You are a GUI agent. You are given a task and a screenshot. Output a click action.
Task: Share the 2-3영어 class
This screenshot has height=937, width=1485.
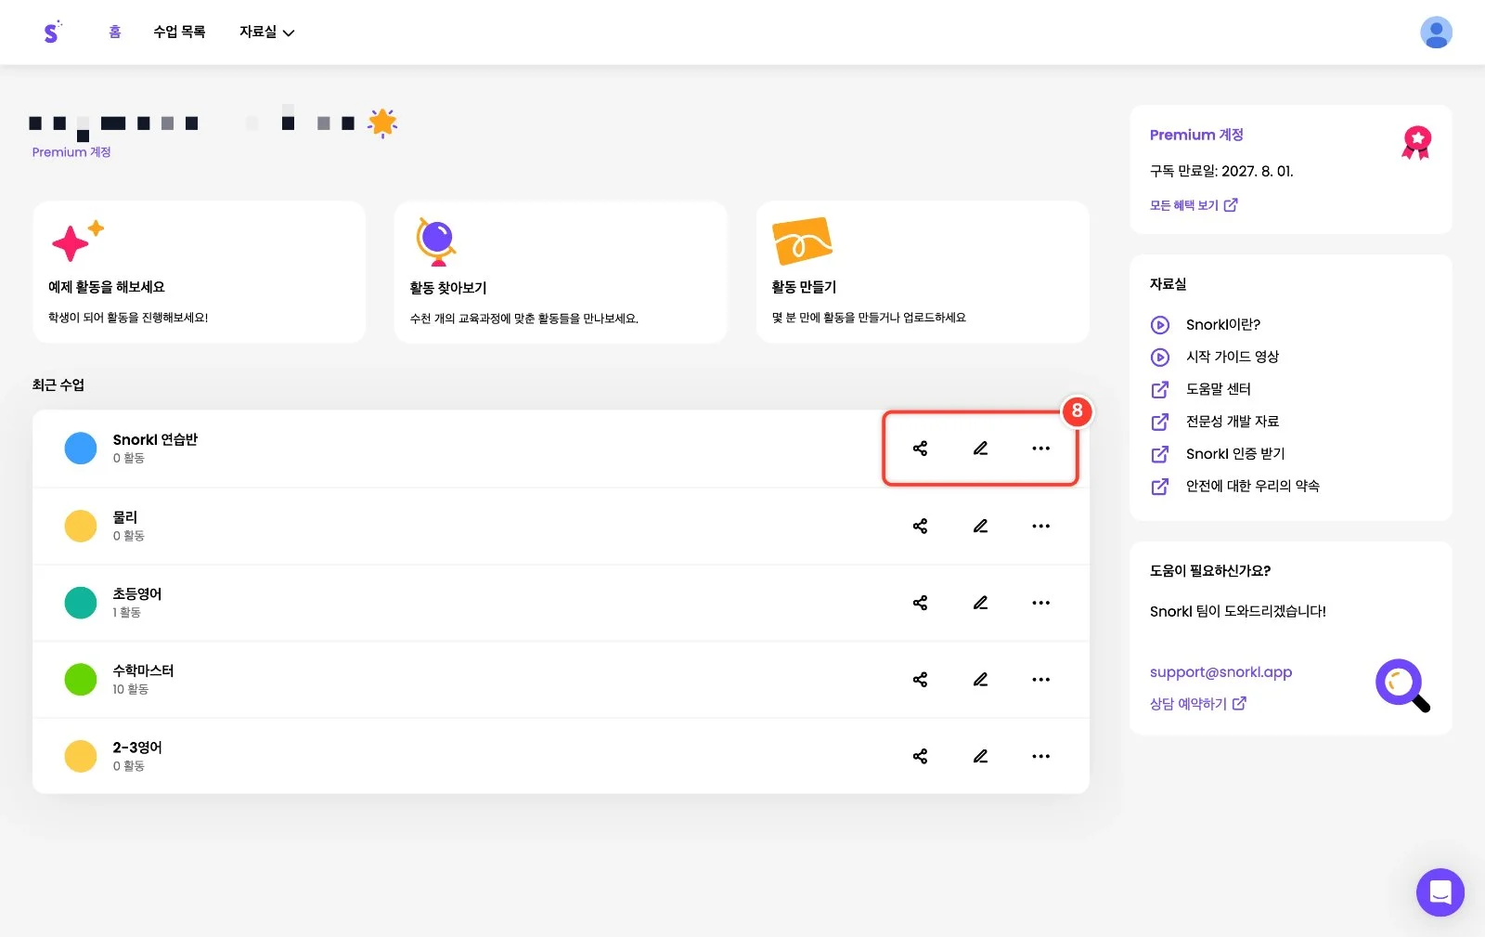pos(920,756)
